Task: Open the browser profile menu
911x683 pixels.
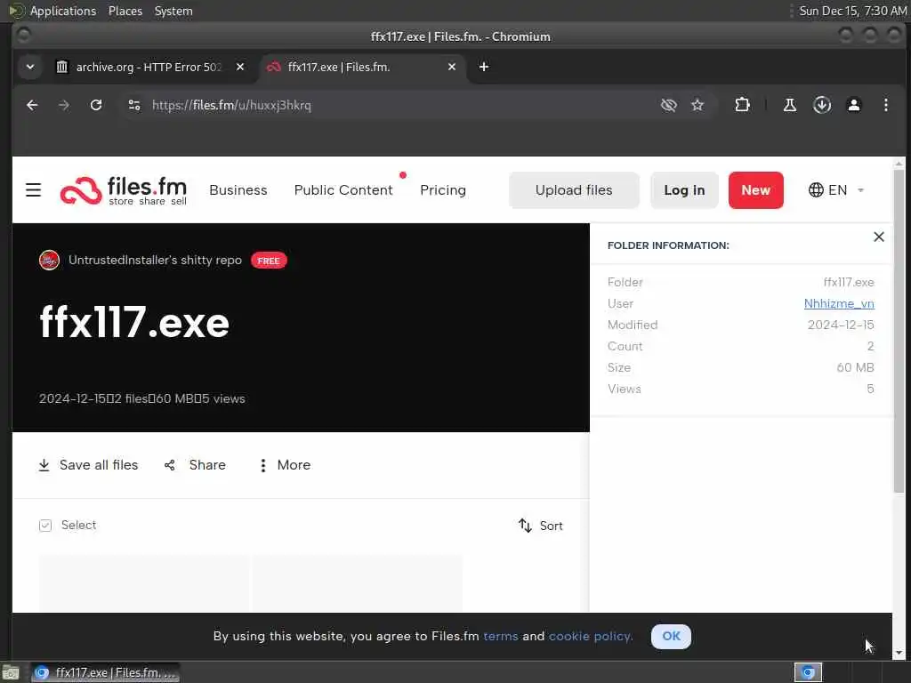Action: coord(853,105)
